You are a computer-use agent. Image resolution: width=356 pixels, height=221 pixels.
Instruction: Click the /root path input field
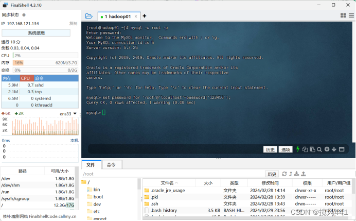(172, 174)
